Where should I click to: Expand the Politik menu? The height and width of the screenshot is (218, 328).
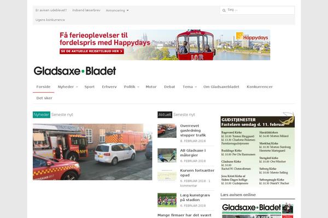click(131, 87)
